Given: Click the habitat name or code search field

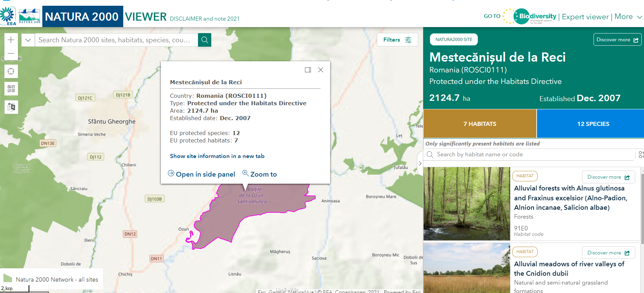Looking at the screenshot, I should tap(532, 155).
